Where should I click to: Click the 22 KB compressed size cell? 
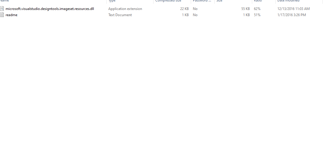click(x=184, y=9)
